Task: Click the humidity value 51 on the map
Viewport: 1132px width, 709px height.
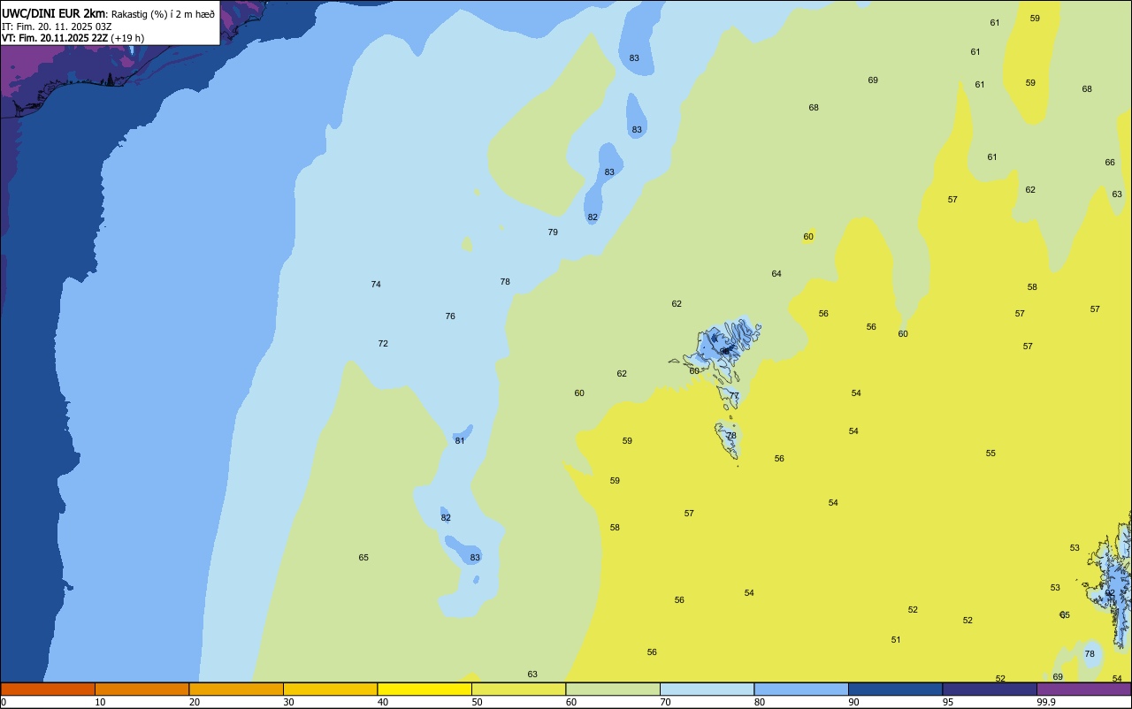Action: (x=896, y=640)
